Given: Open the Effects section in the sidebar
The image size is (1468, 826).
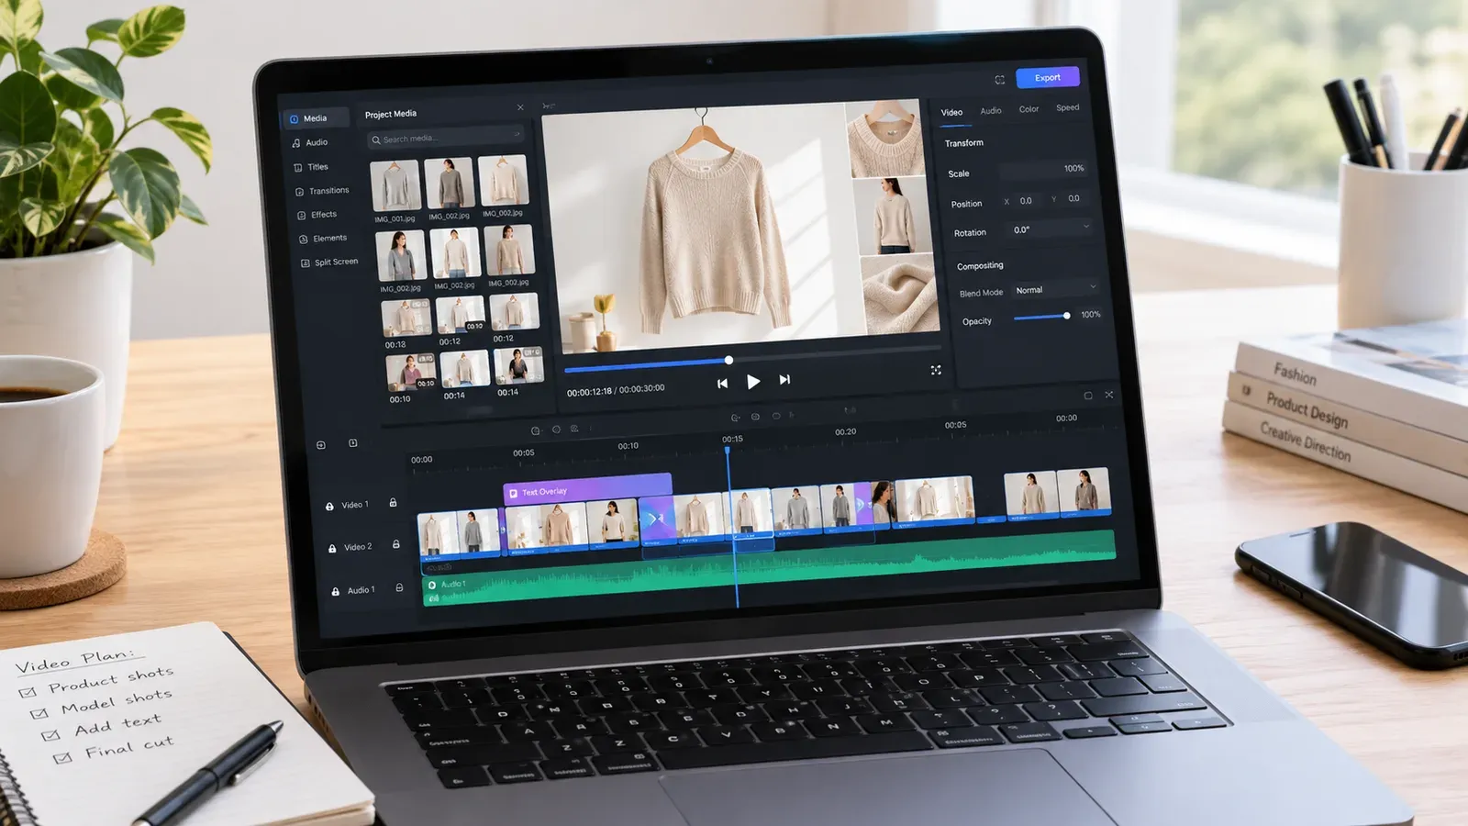Looking at the screenshot, I should click(x=317, y=215).
